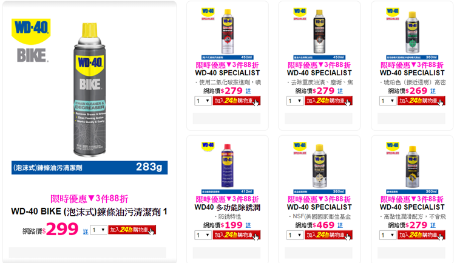
Task: Open quantity dropdown for WD-40 BIKE chain cleaner
Action: pos(98,230)
